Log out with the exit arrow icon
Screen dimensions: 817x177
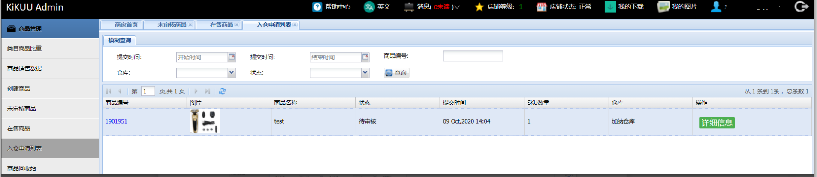click(801, 6)
